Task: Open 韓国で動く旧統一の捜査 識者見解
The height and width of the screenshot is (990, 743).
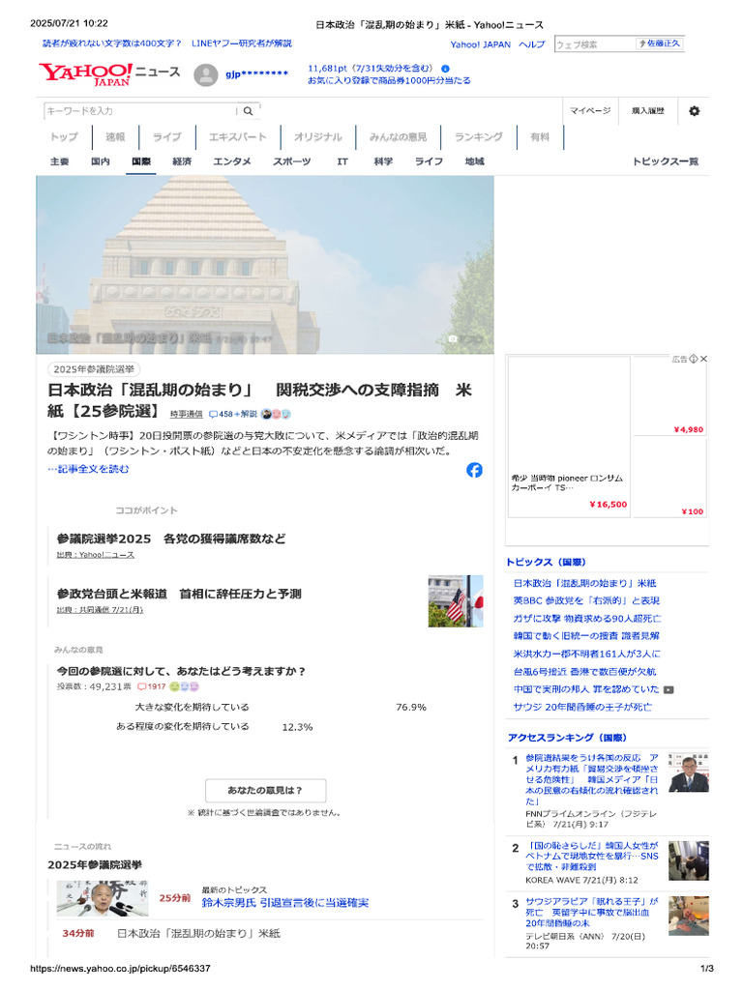Action: [585, 636]
